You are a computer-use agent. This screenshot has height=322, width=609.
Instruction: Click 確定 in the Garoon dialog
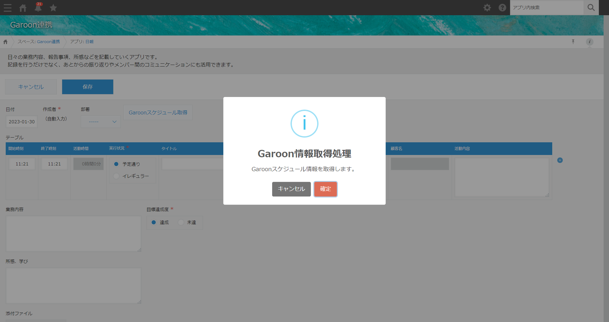pyautogui.click(x=325, y=189)
